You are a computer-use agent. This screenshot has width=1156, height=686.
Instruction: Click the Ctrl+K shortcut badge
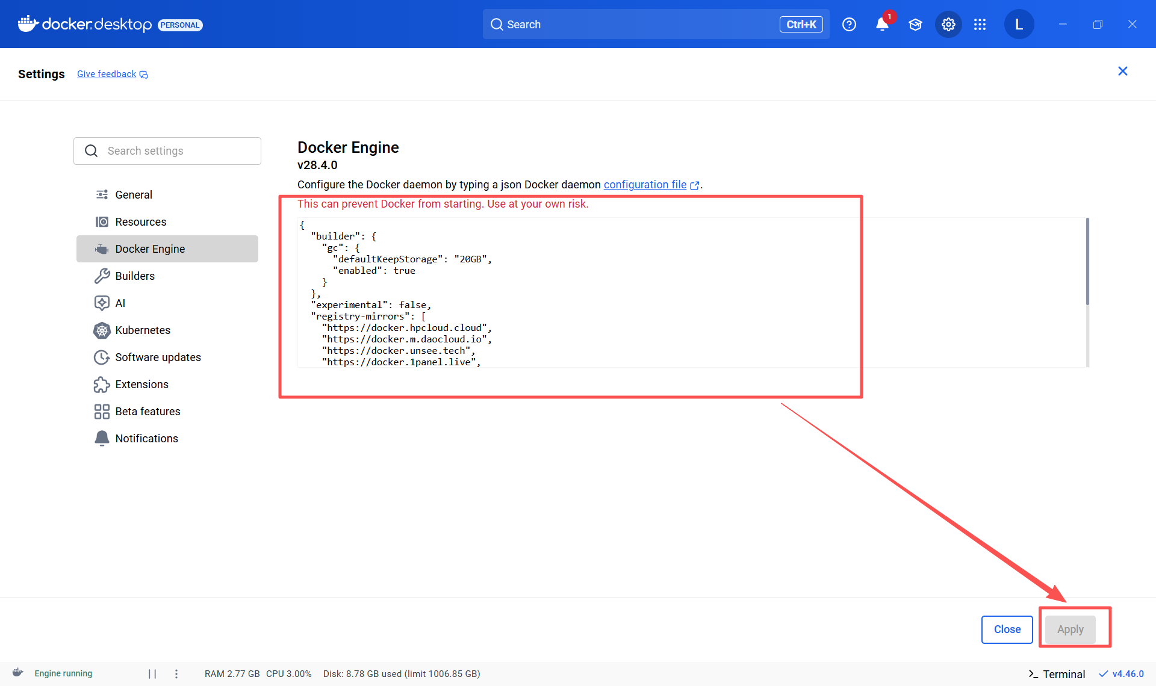801,25
